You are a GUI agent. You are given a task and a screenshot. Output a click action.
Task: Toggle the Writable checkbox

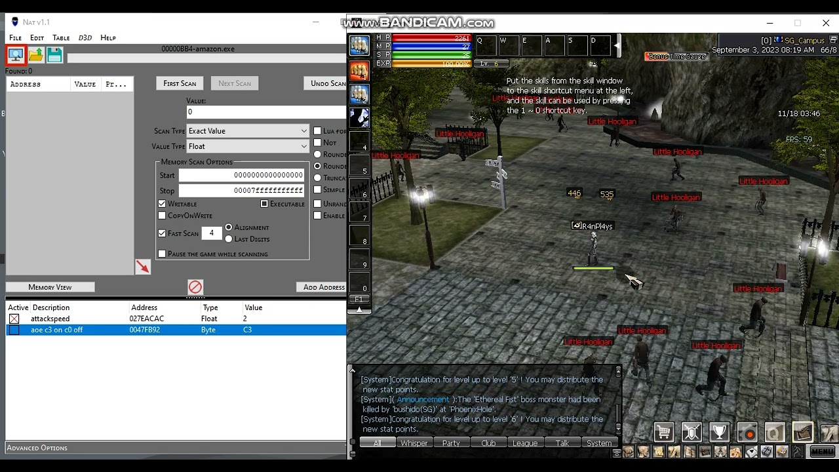(162, 204)
